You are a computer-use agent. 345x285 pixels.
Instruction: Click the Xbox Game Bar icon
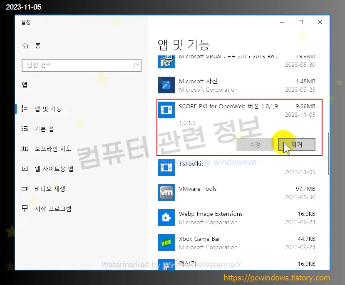[x=166, y=242]
